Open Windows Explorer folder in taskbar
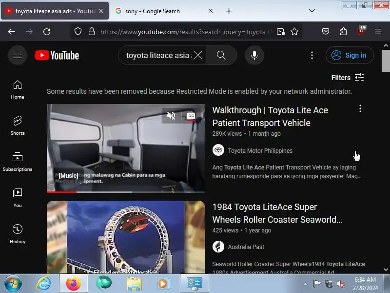The image size is (390, 293). point(134,284)
